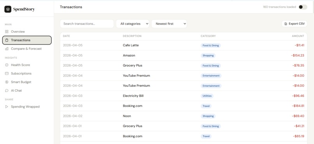The image size is (314, 144).
Task: Click the SpendStory logo icon
Action: click(8, 9)
